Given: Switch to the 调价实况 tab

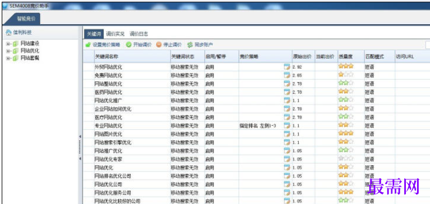Looking at the screenshot, I should point(115,34).
